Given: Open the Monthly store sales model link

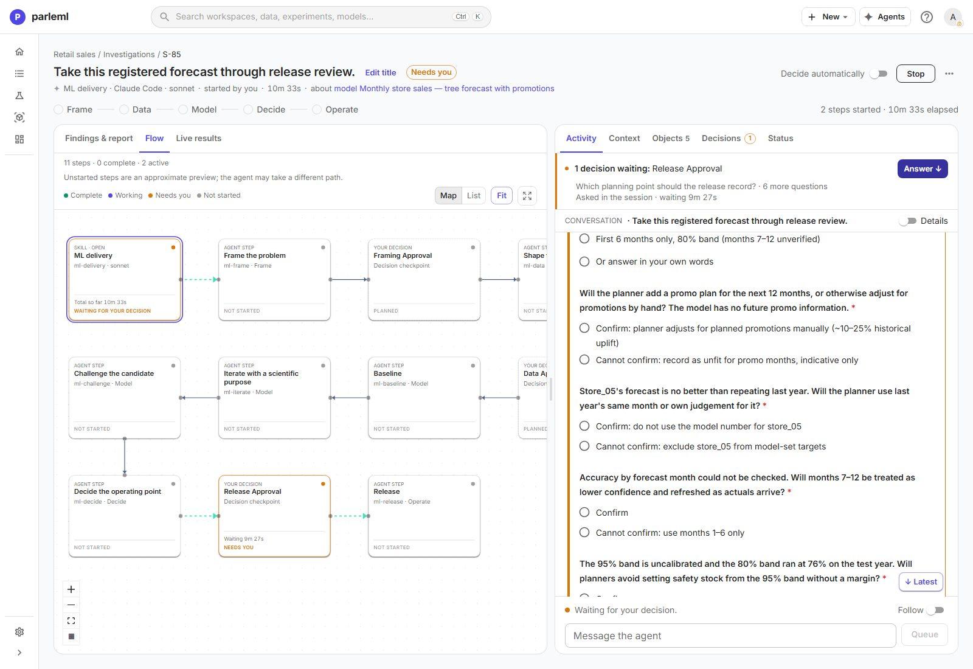Looking at the screenshot, I should pos(444,89).
